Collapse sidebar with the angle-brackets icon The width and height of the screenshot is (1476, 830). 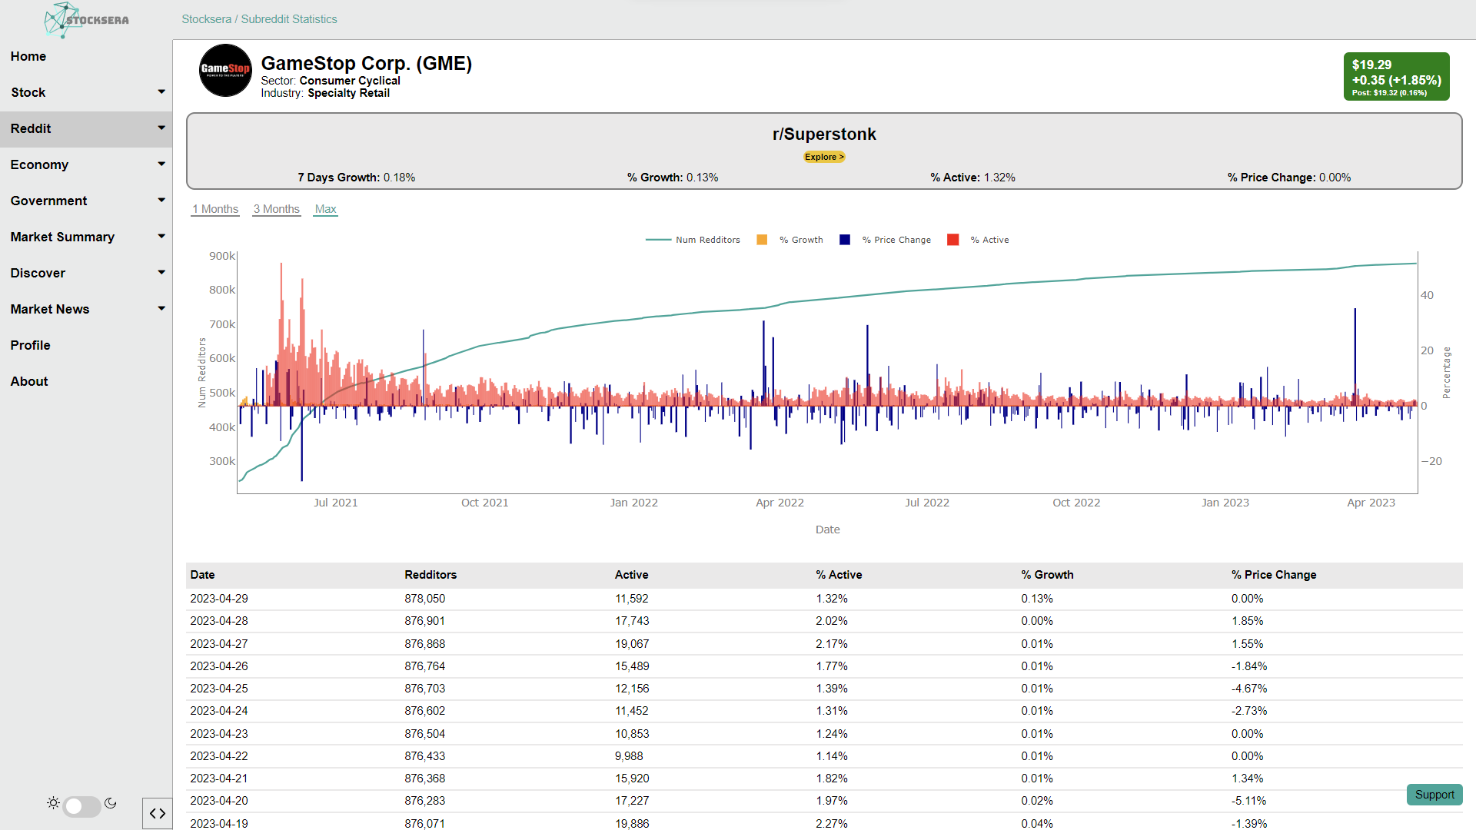158,813
